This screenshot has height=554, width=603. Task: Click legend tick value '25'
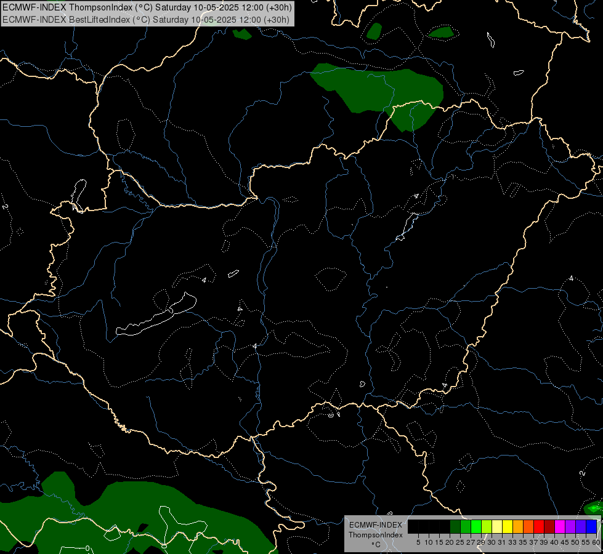(x=460, y=542)
